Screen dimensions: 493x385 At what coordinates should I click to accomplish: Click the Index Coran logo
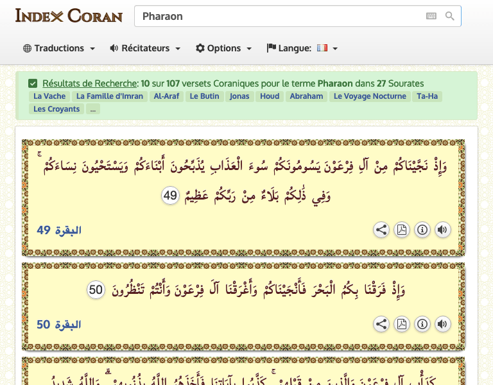[69, 15]
